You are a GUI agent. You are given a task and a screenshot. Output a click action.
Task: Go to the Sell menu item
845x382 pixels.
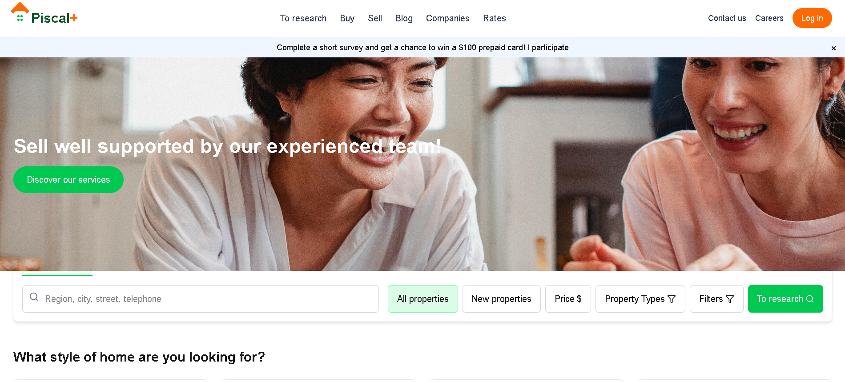point(374,18)
